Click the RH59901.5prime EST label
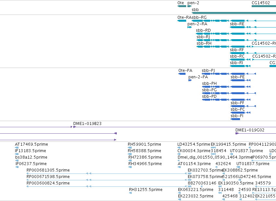Viewport: 276px width, 201px height. pos(144,144)
